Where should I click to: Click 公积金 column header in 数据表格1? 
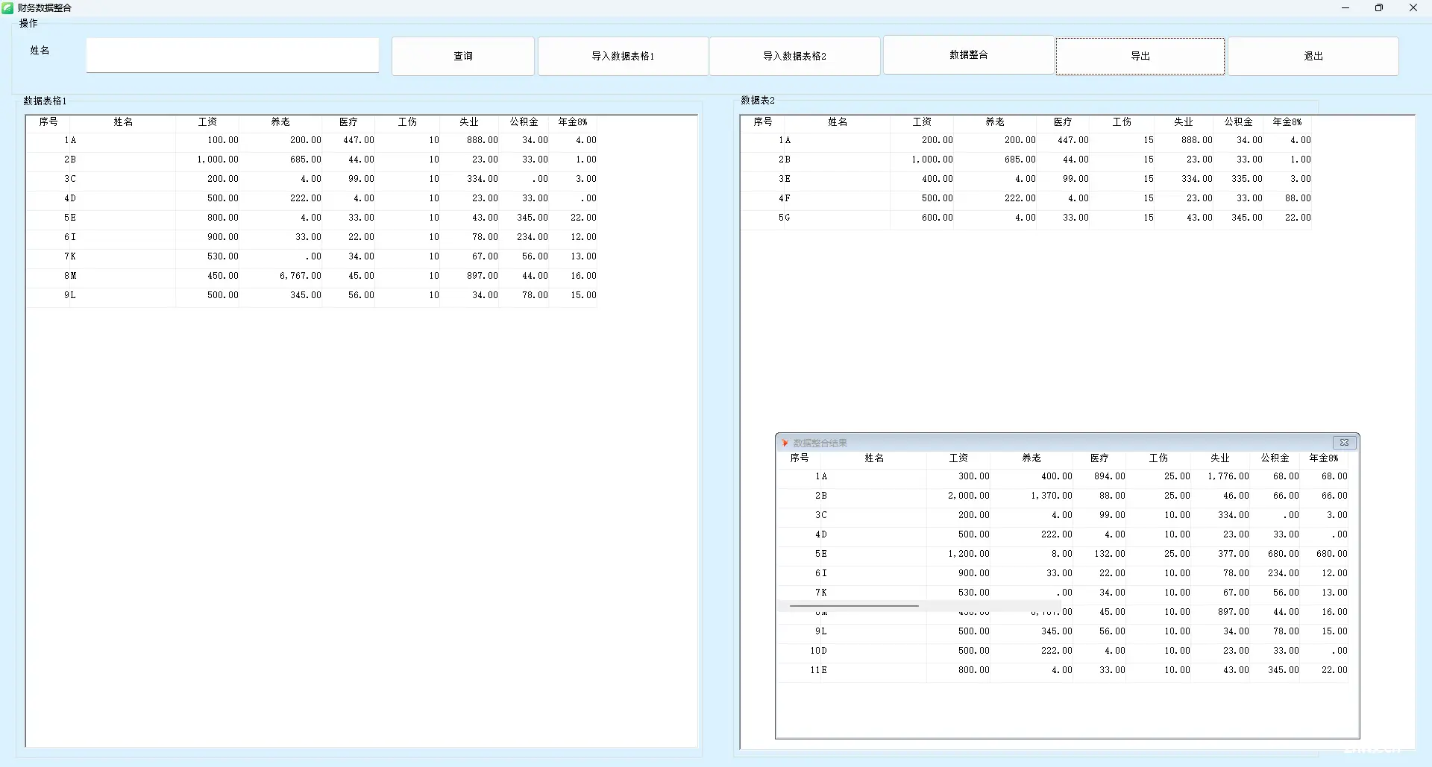click(524, 121)
